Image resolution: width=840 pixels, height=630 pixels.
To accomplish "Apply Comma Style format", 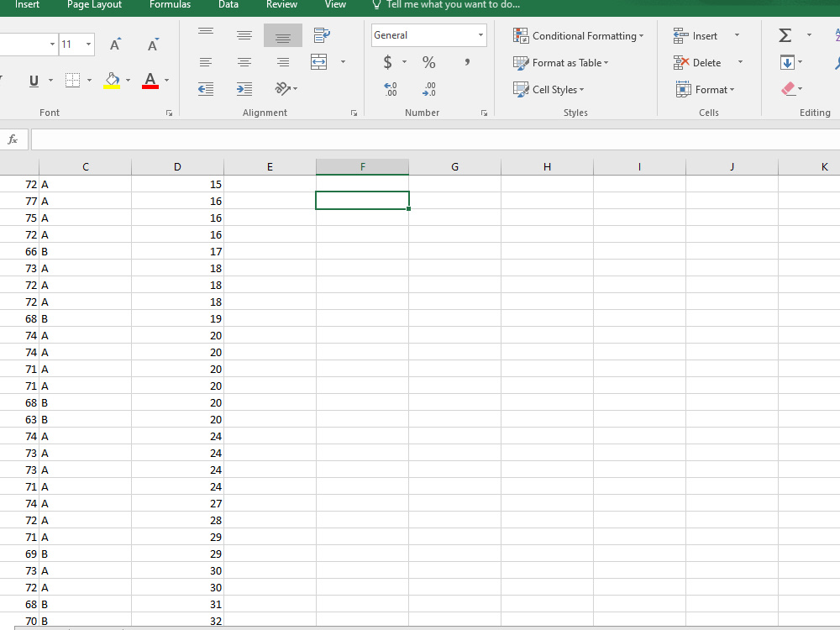I will [x=467, y=62].
